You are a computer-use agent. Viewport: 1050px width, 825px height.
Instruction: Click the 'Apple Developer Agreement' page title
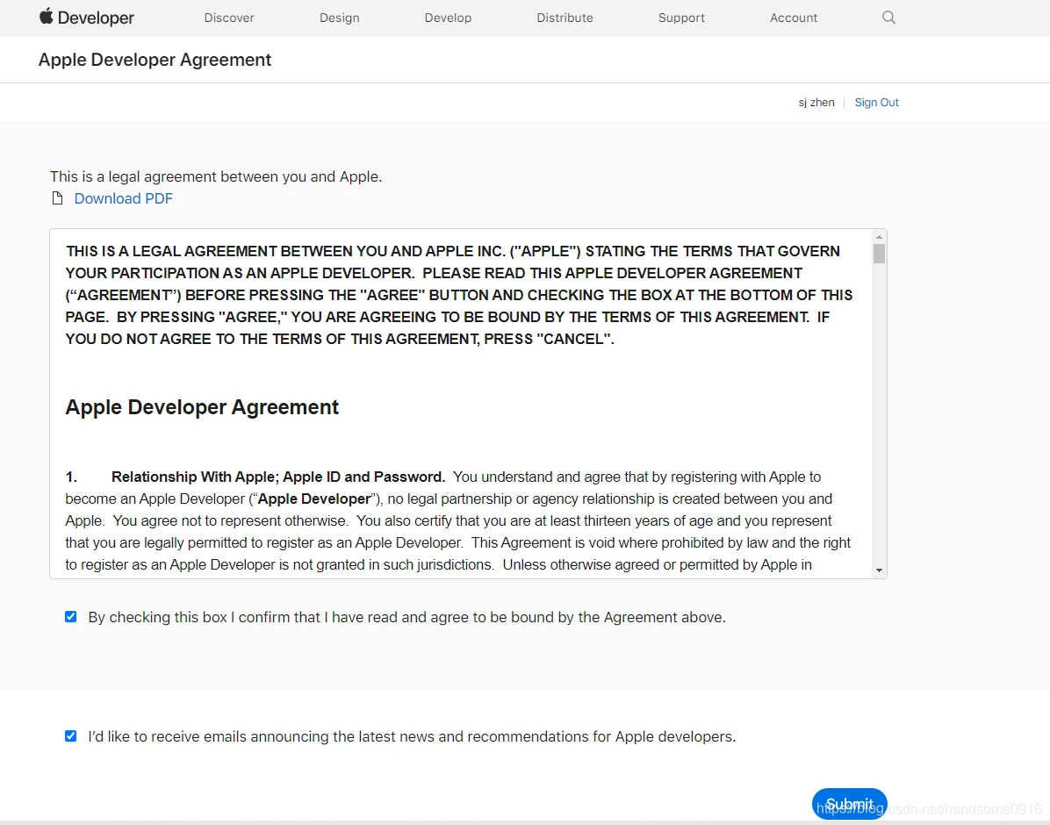pos(155,60)
